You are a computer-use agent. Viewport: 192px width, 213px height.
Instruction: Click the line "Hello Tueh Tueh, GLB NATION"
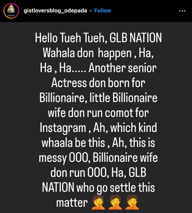click(x=98, y=38)
